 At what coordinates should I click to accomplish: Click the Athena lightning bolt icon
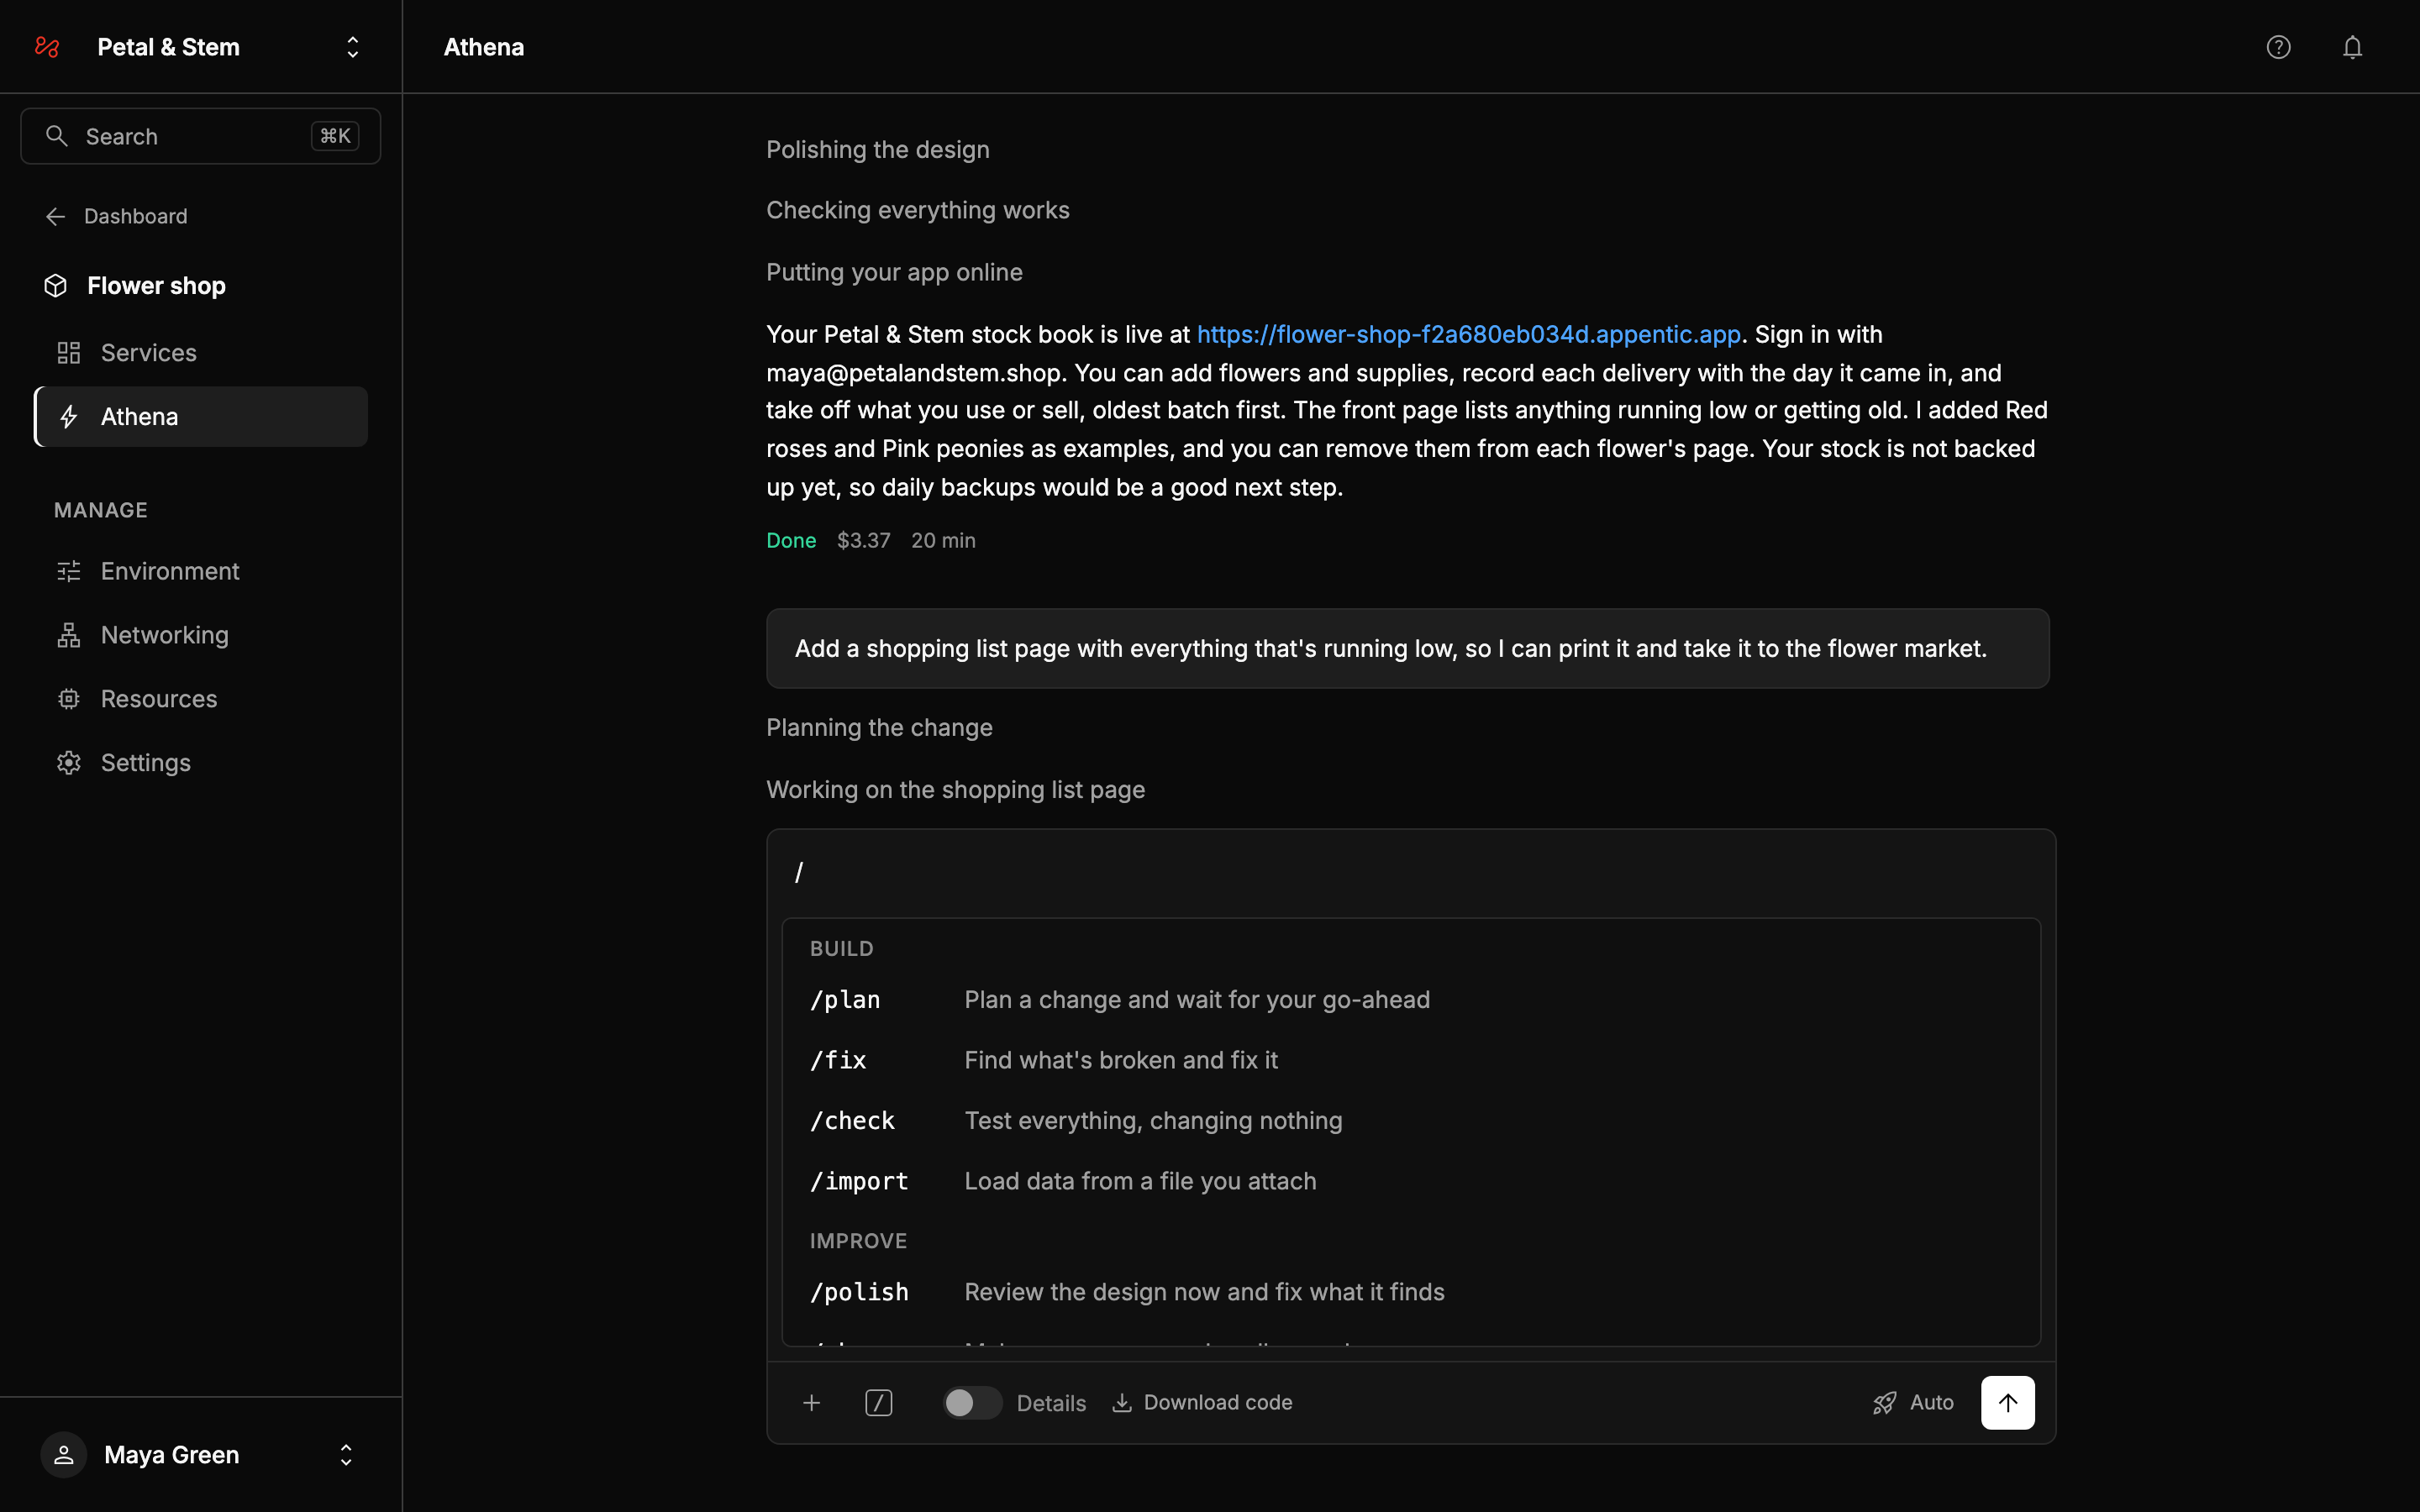[69, 417]
